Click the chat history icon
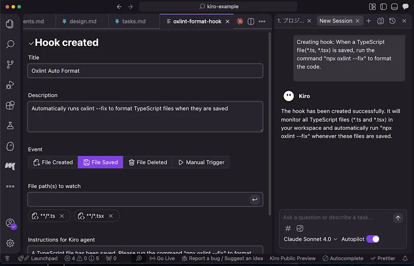The height and width of the screenshot is (266, 414). pos(392,21)
